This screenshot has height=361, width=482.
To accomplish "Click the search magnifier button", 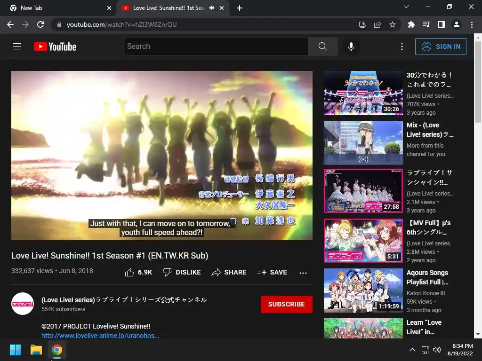I will [322, 47].
